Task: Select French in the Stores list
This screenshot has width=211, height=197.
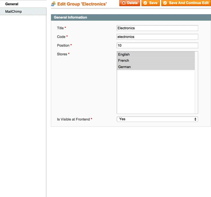Action: 156,61
